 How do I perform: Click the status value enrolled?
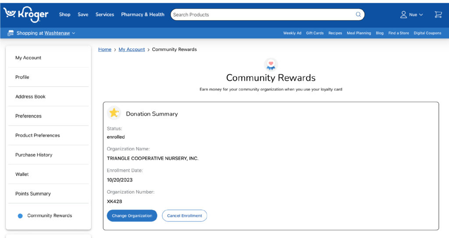116,137
